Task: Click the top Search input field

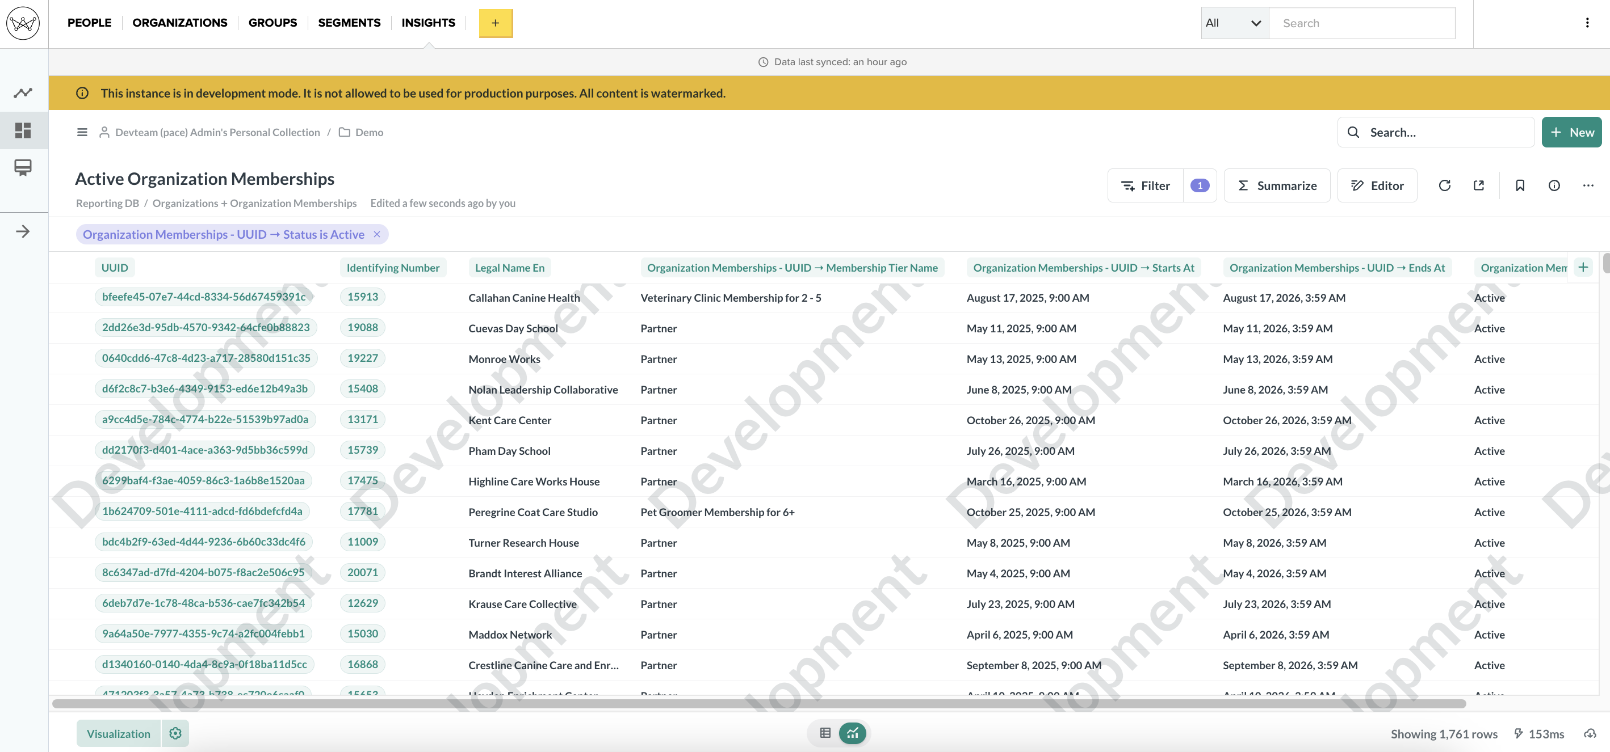Action: tap(1362, 23)
